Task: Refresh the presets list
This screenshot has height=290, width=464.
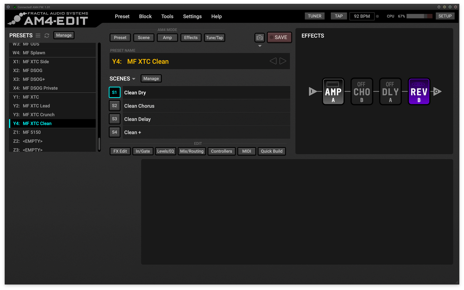Action: (47, 35)
